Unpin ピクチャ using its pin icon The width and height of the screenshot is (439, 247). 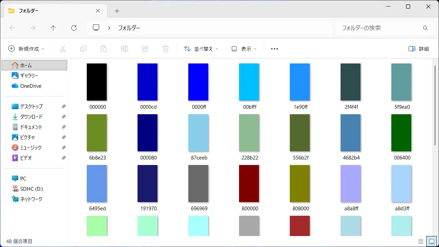[x=63, y=137]
